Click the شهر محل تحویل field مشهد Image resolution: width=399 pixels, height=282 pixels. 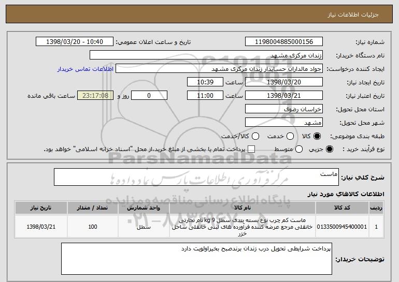tap(284, 123)
